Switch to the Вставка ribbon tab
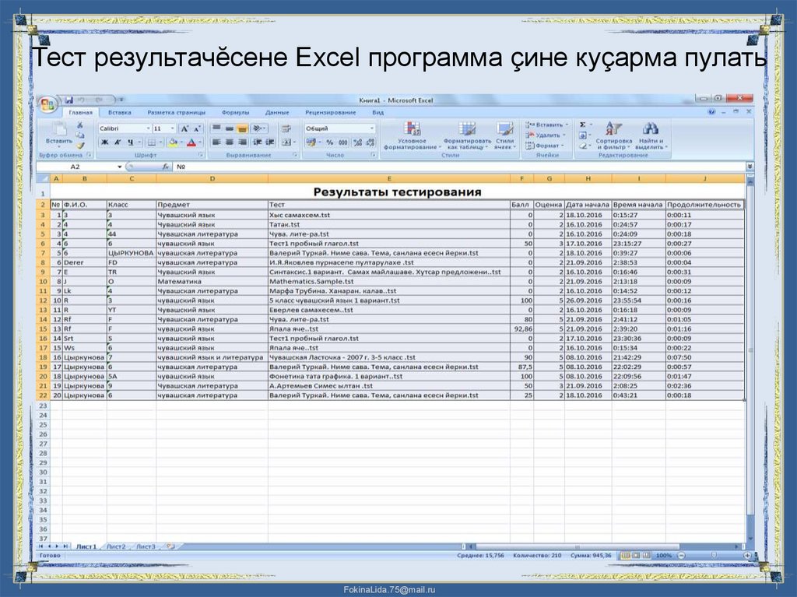 [119, 112]
